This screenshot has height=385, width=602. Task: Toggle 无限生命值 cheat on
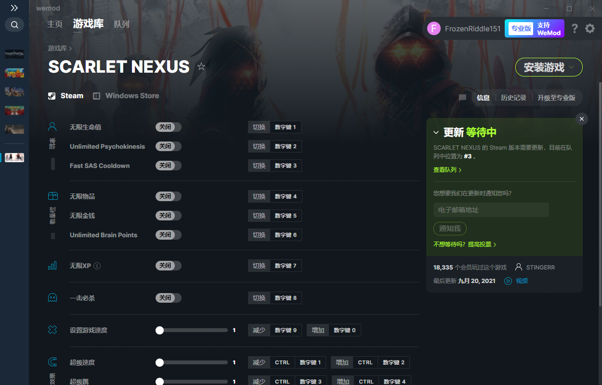169,127
